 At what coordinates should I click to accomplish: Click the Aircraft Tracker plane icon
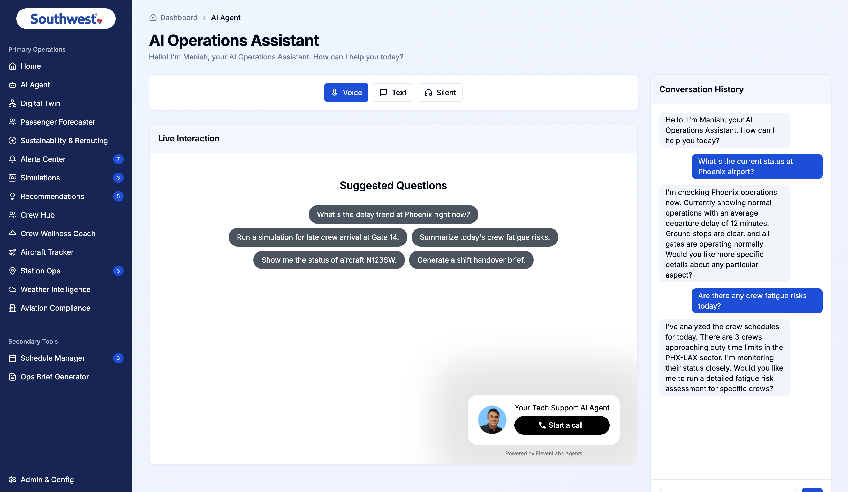12,252
